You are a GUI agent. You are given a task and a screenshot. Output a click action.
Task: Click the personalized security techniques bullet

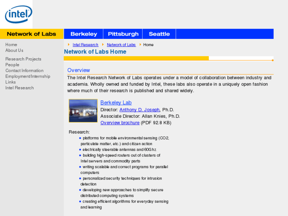pyautogui.click(x=121, y=181)
